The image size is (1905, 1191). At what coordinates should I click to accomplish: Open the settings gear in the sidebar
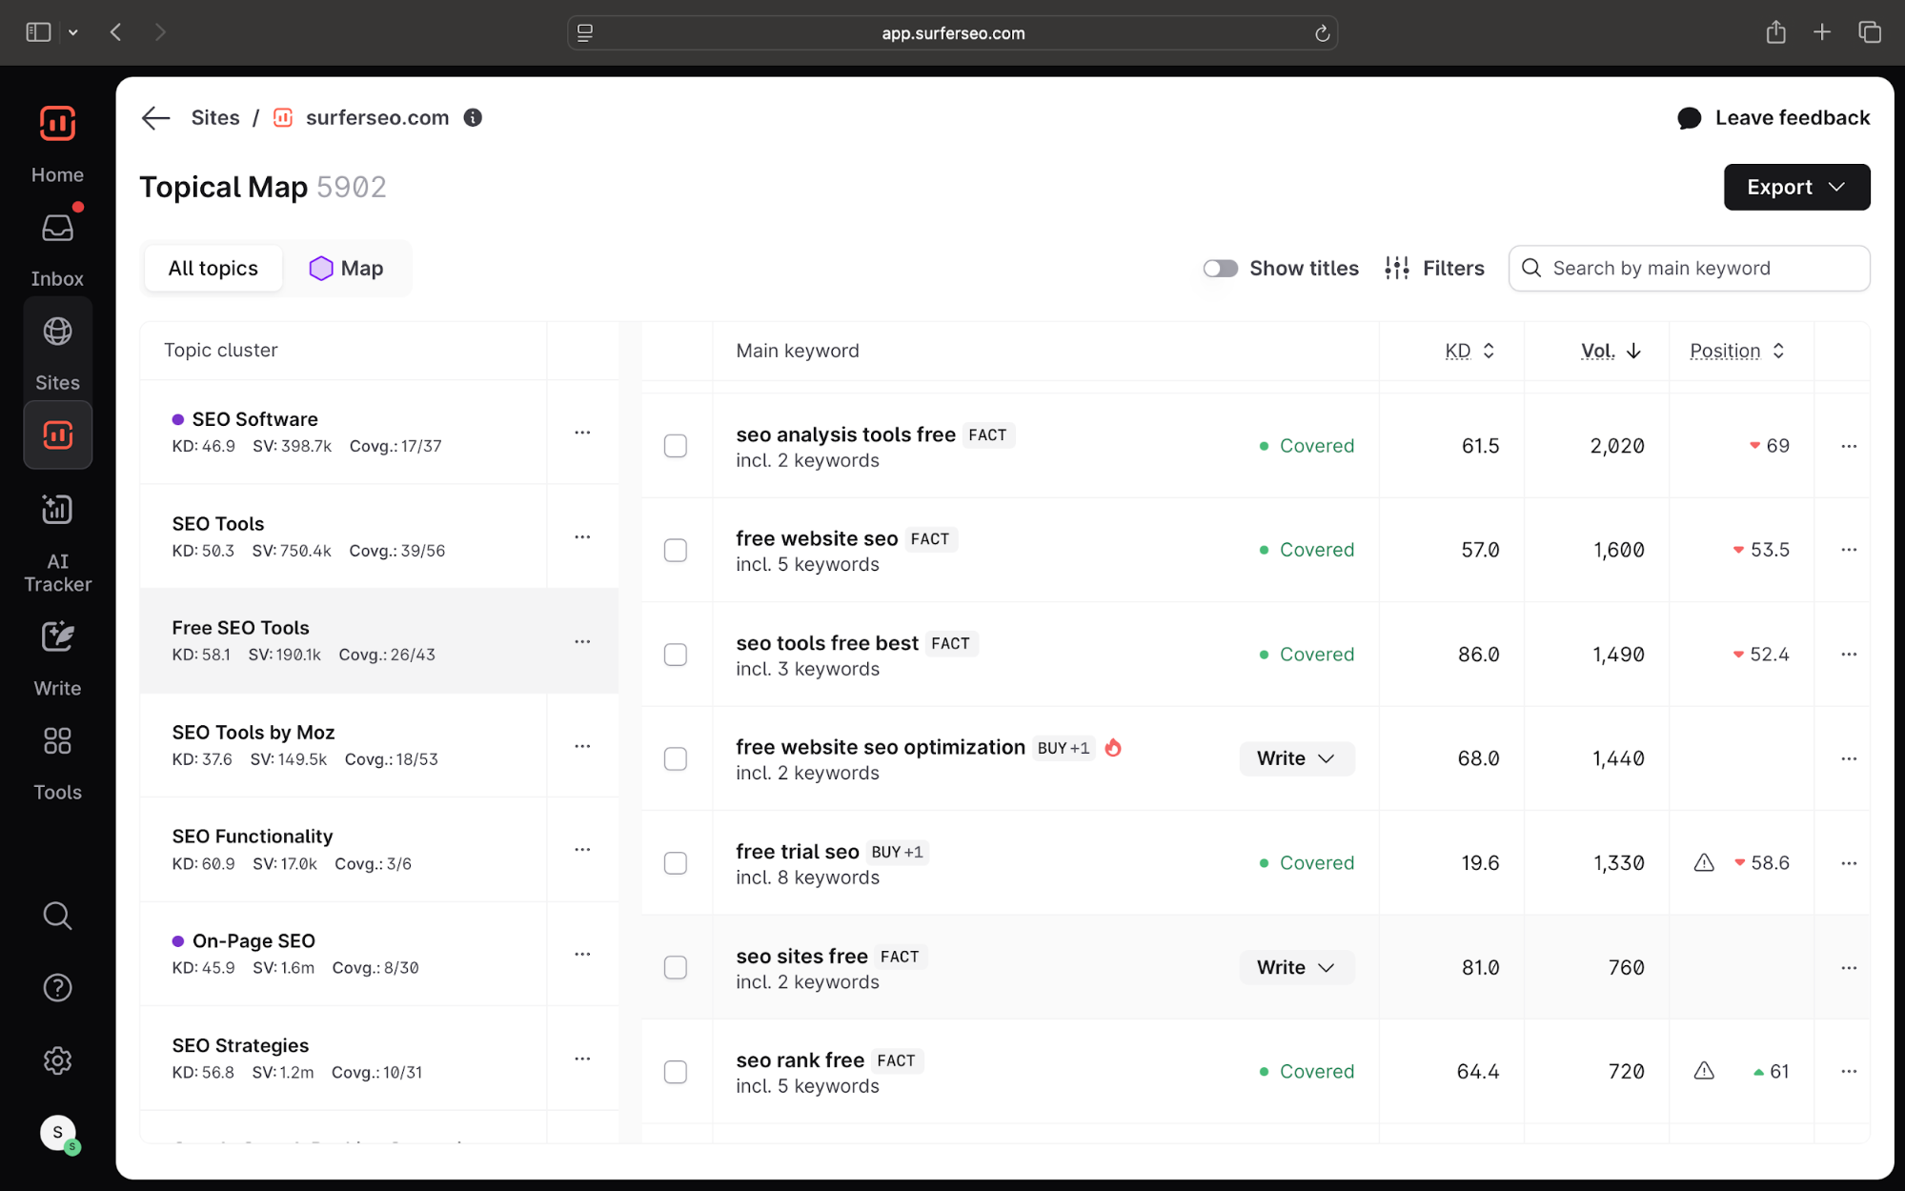[x=57, y=1060]
